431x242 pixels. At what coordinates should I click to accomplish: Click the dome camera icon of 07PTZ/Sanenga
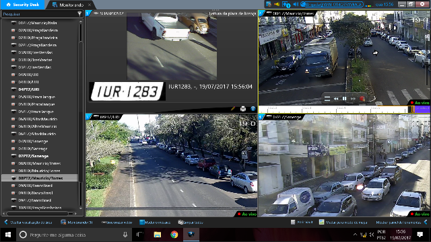click(x=13, y=156)
